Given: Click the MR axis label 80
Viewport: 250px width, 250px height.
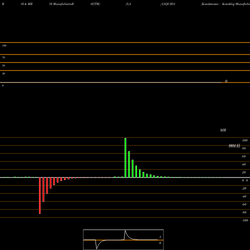Looking at the screenshot, I should [244, 148].
